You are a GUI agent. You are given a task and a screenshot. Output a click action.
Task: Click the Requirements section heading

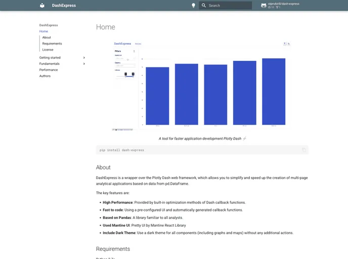[113, 249]
